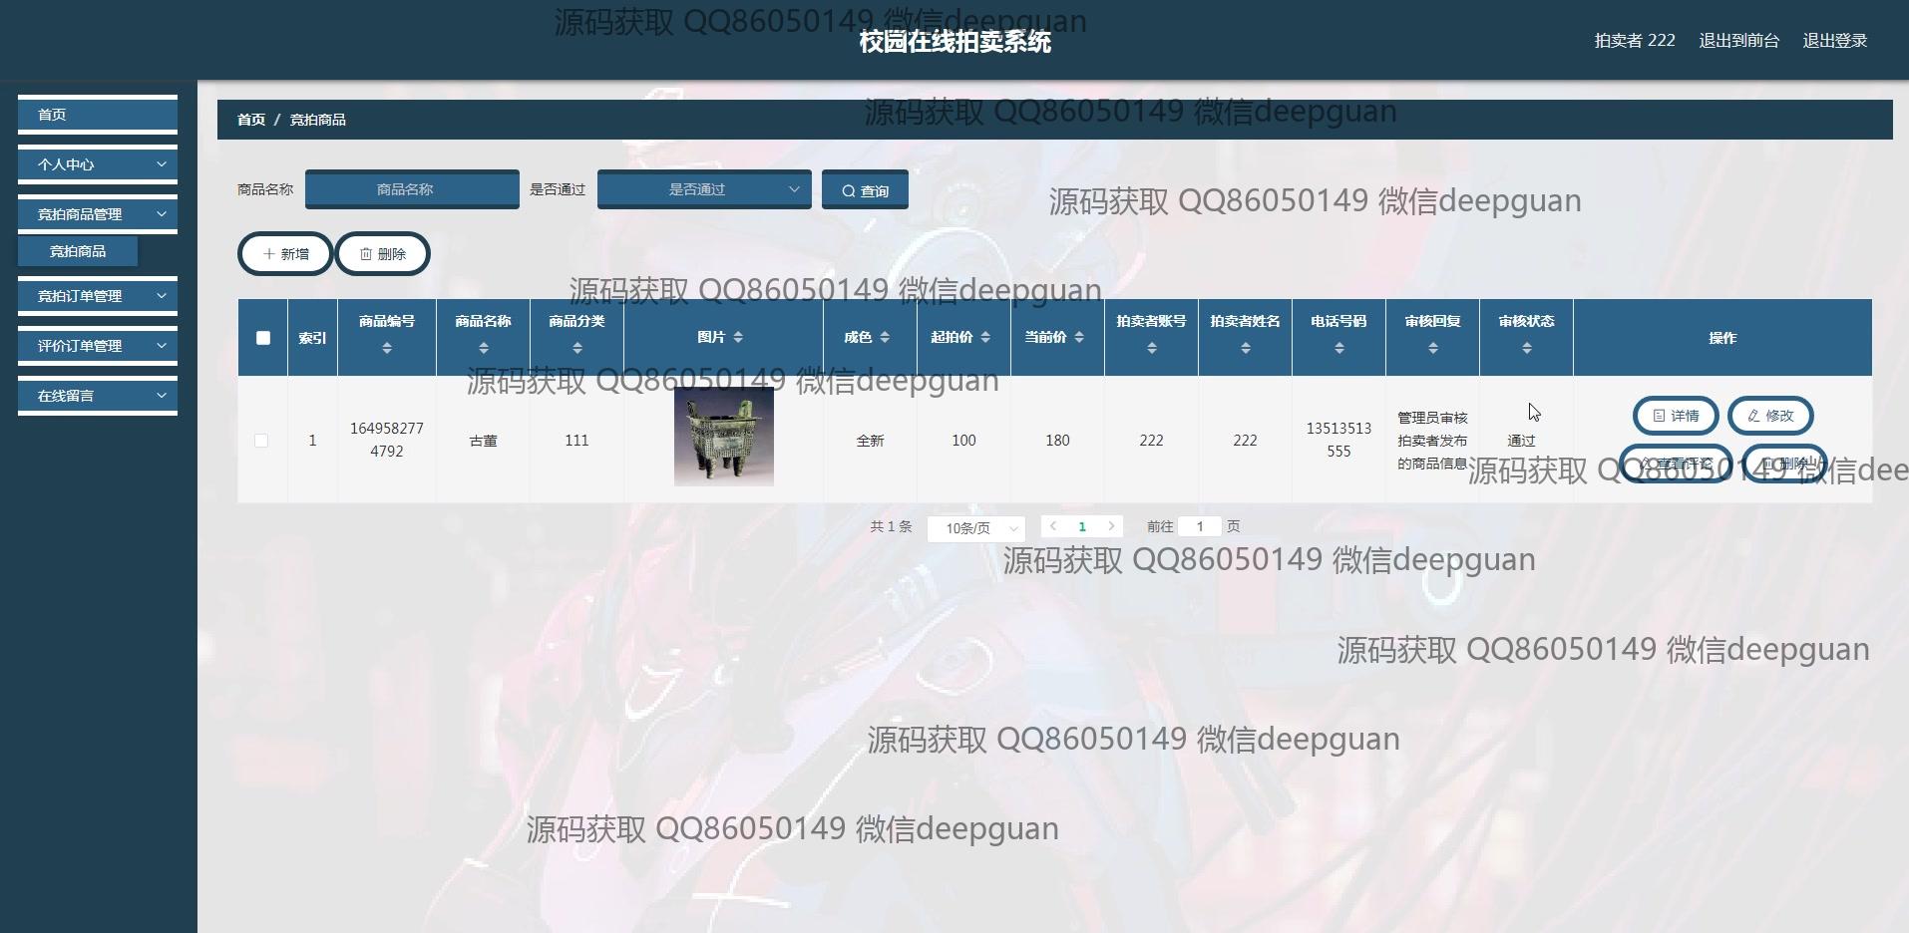Sort by 起拍价 using its arrows
1909x933 pixels.
[x=985, y=338]
